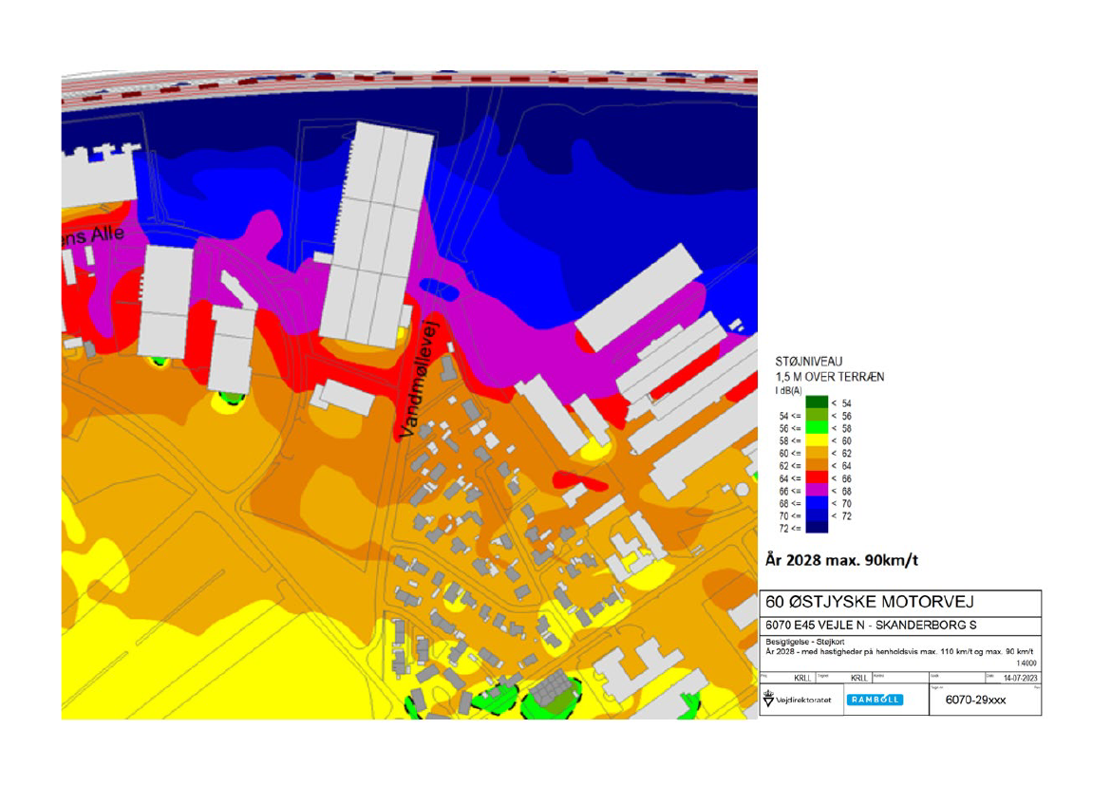Image resolution: width=1111 pixels, height=785 pixels.
Task: Click the STØJNIVEAU legend heading
Action: click(808, 362)
